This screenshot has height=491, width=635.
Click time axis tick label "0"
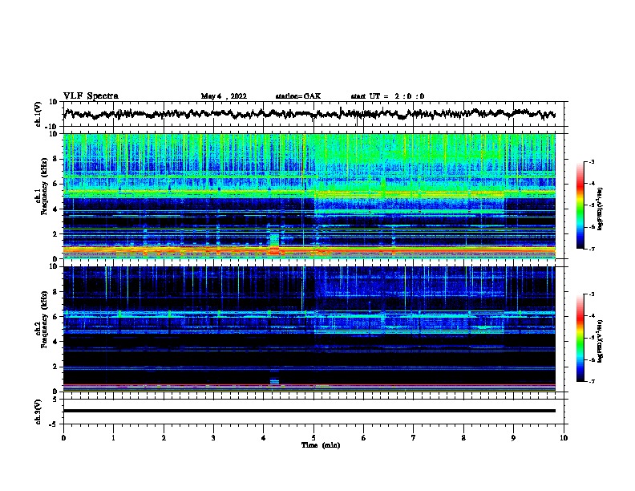point(63,438)
